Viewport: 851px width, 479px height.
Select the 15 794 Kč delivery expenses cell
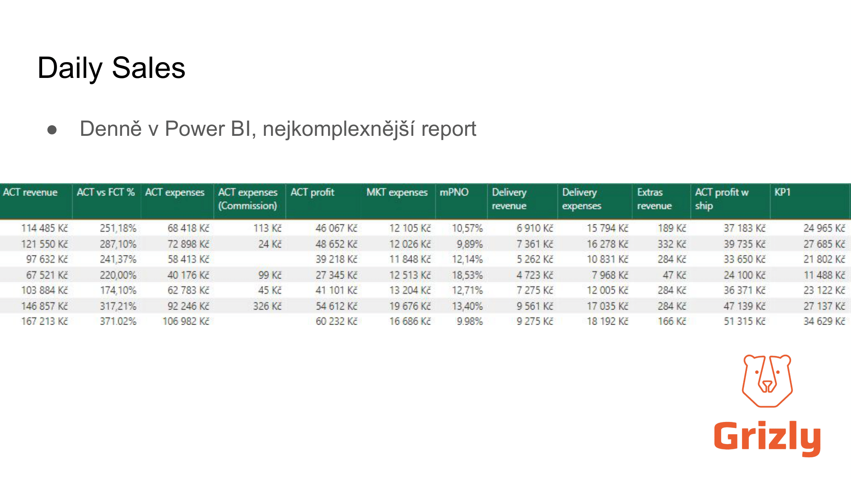(x=608, y=228)
